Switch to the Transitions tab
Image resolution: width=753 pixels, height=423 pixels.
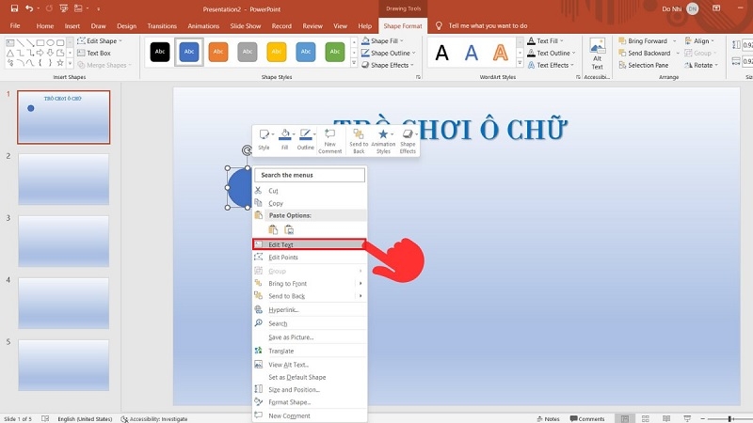tap(162, 26)
